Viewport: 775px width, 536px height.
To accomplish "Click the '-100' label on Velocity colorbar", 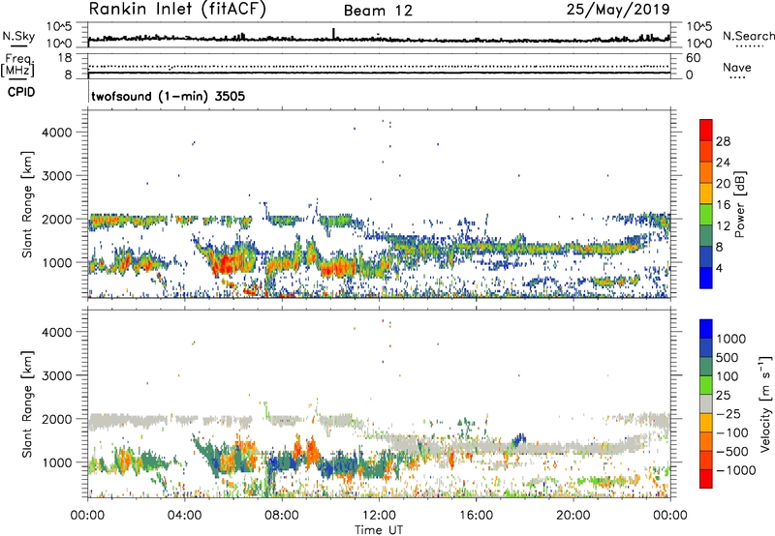I will 732,432.
